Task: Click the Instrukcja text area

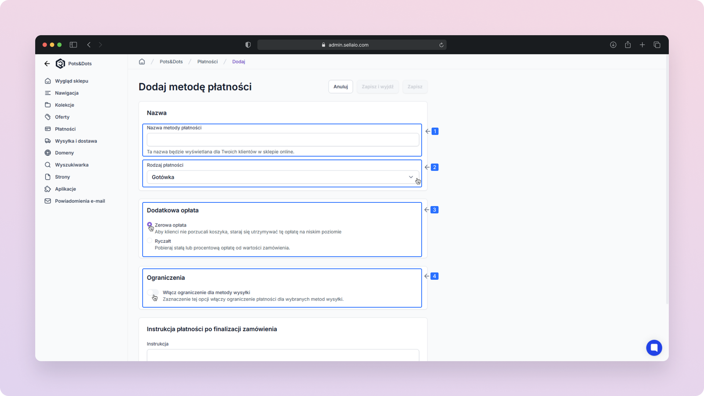Action: coord(282,355)
